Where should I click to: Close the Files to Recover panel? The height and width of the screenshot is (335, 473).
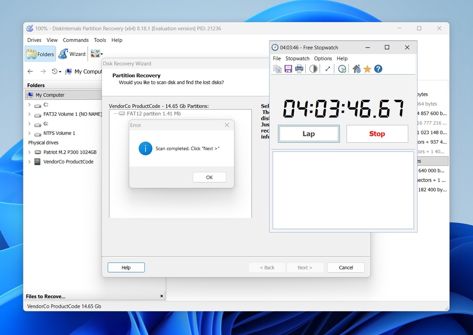(x=161, y=296)
